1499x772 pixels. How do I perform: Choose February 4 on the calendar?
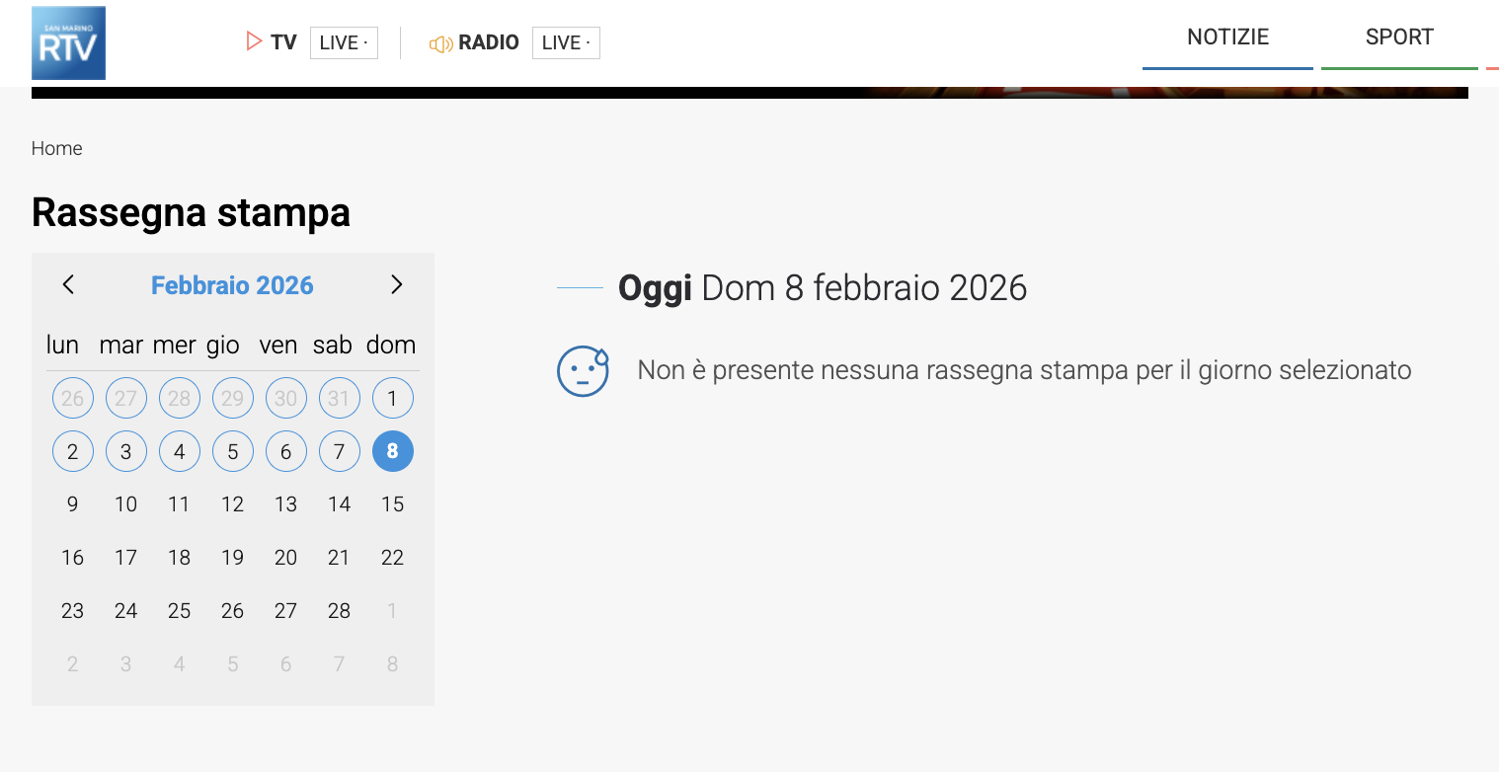pos(179,452)
